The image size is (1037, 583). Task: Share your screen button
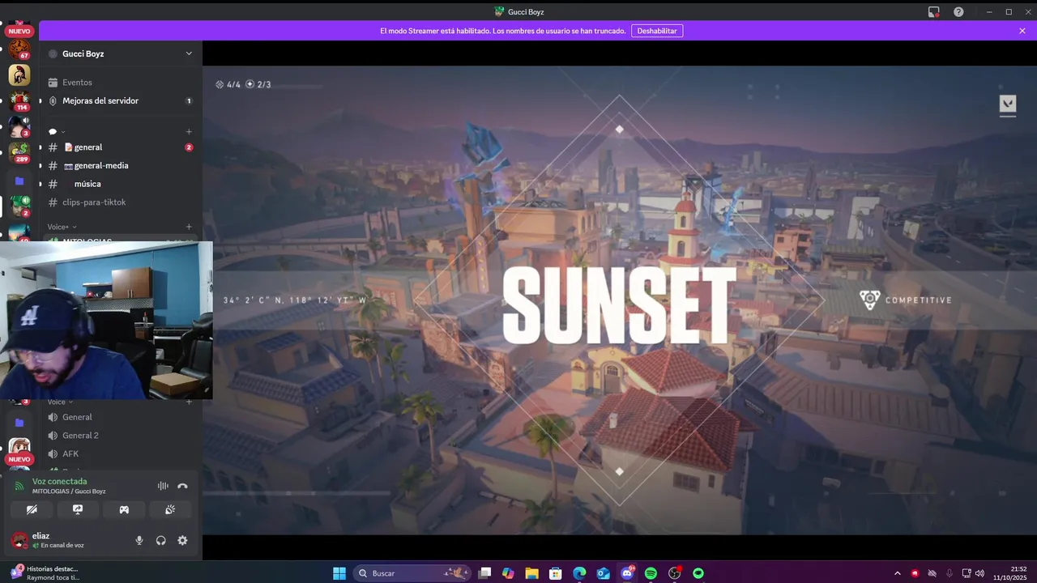(x=78, y=509)
